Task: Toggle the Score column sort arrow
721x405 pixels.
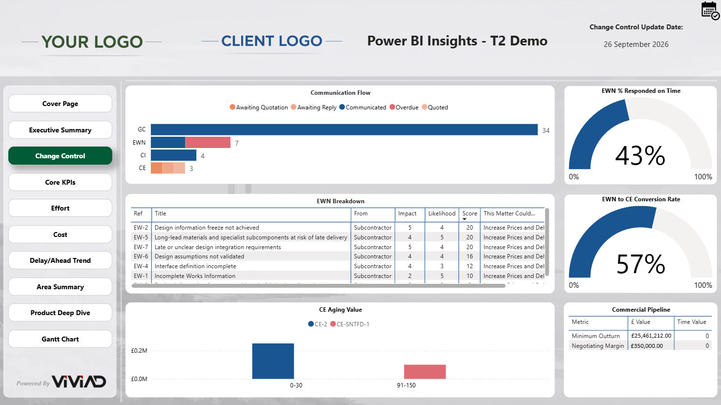Action: pyautogui.click(x=464, y=219)
